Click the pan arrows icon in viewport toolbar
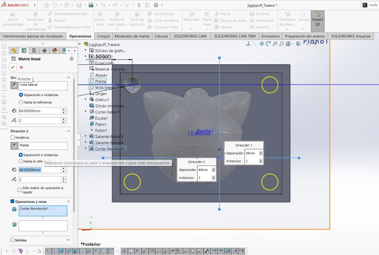Image resolution: width=379 pixels, height=255 pixels. click(x=262, y=44)
